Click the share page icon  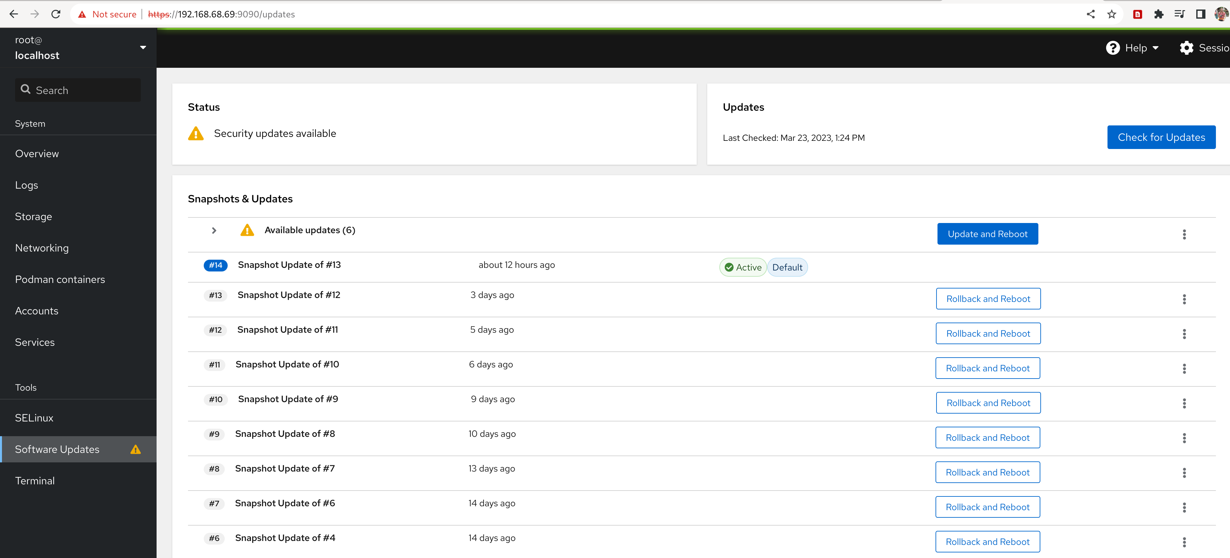[1090, 14]
